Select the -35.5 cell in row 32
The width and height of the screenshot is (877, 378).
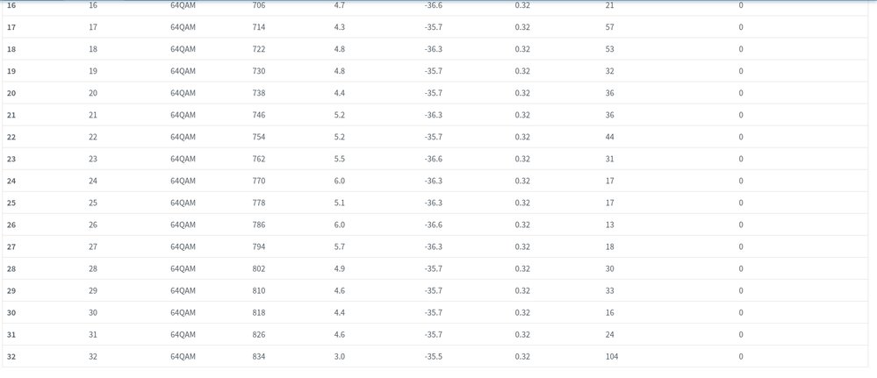click(434, 356)
